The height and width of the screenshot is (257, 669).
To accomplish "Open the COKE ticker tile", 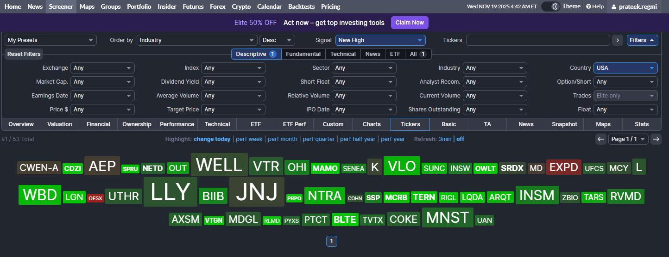I will (404, 219).
